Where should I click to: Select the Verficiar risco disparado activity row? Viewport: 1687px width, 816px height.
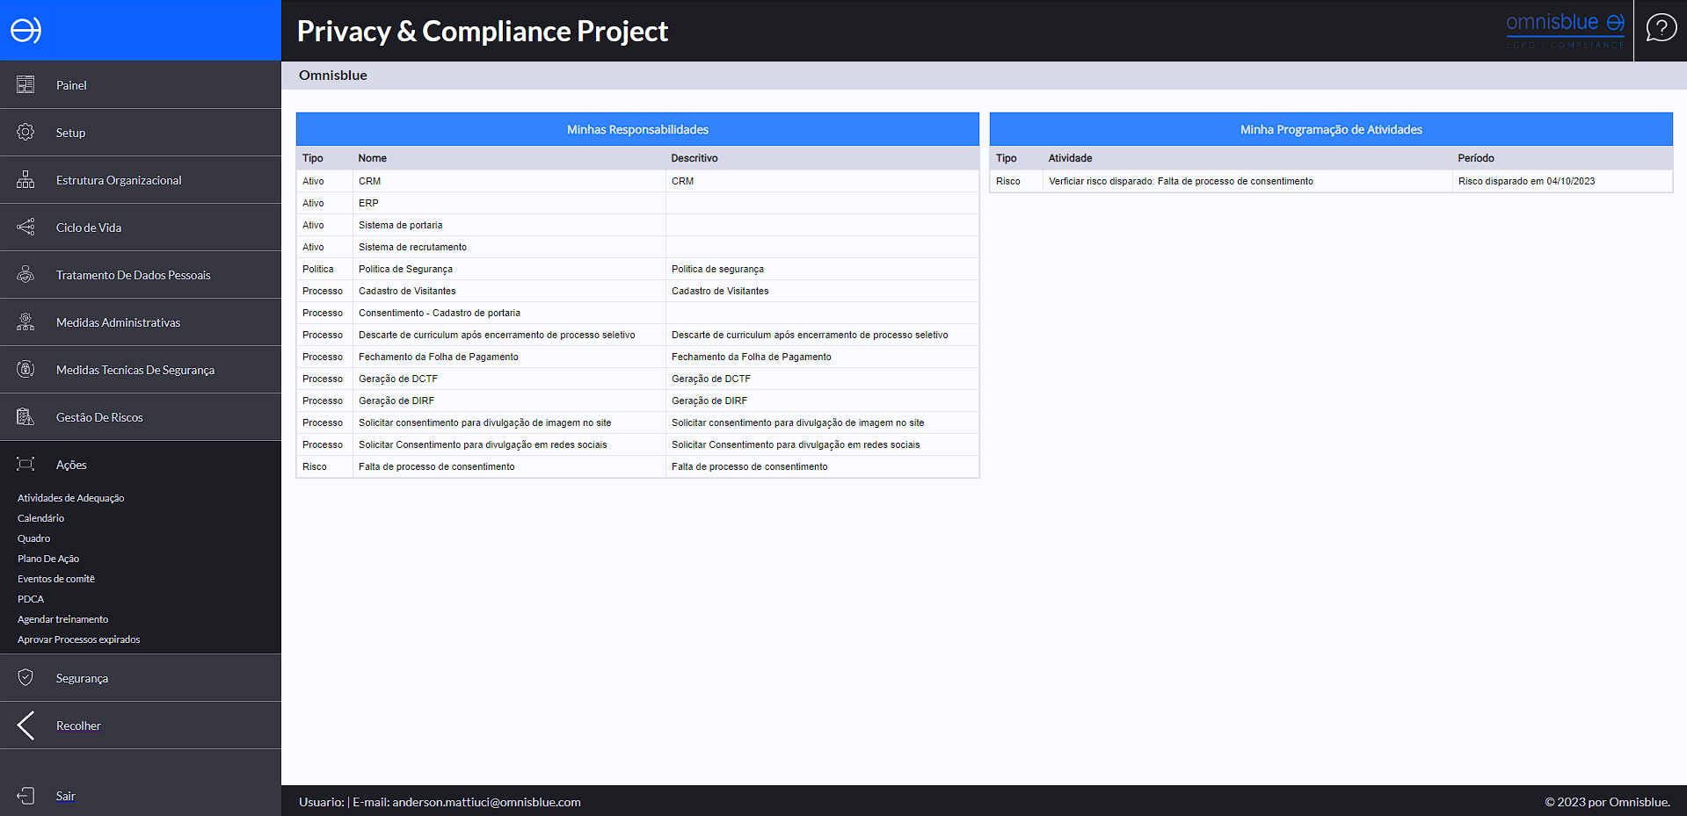pos(1180,181)
